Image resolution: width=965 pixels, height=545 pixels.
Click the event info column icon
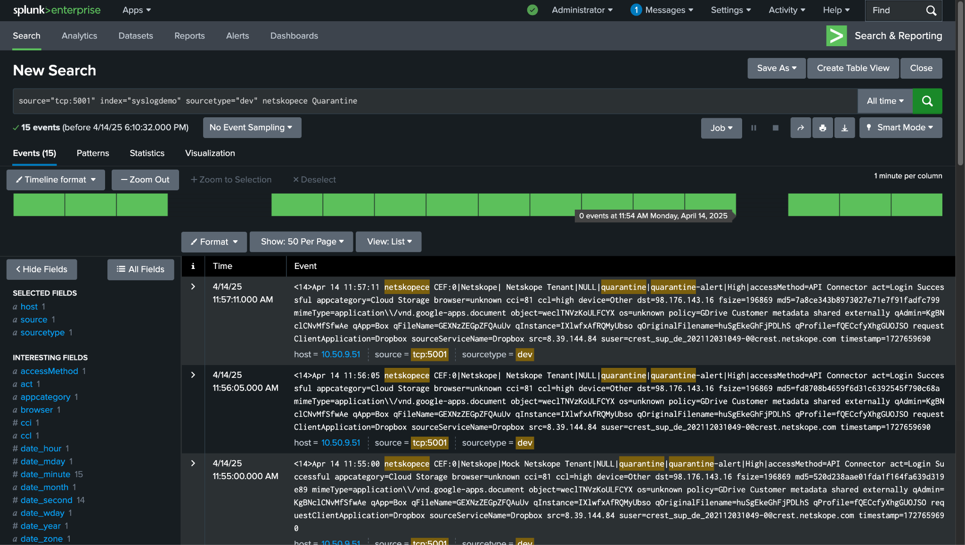click(193, 266)
